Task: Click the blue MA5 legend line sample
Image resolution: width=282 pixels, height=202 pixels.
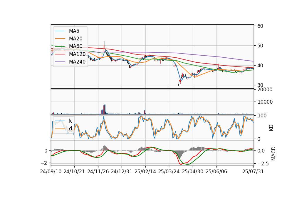Action: [x=60, y=31]
